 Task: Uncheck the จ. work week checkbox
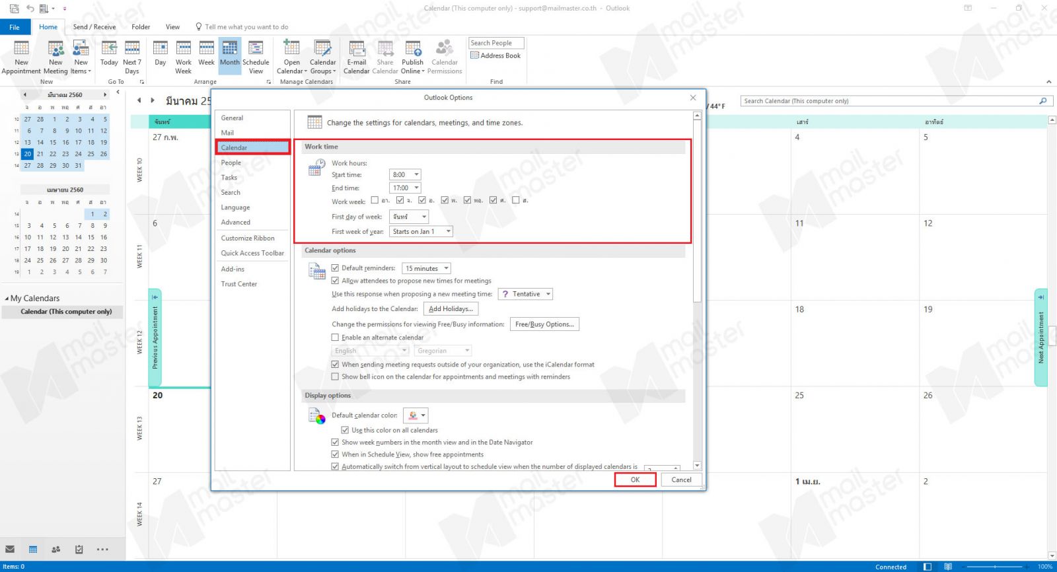click(x=400, y=200)
